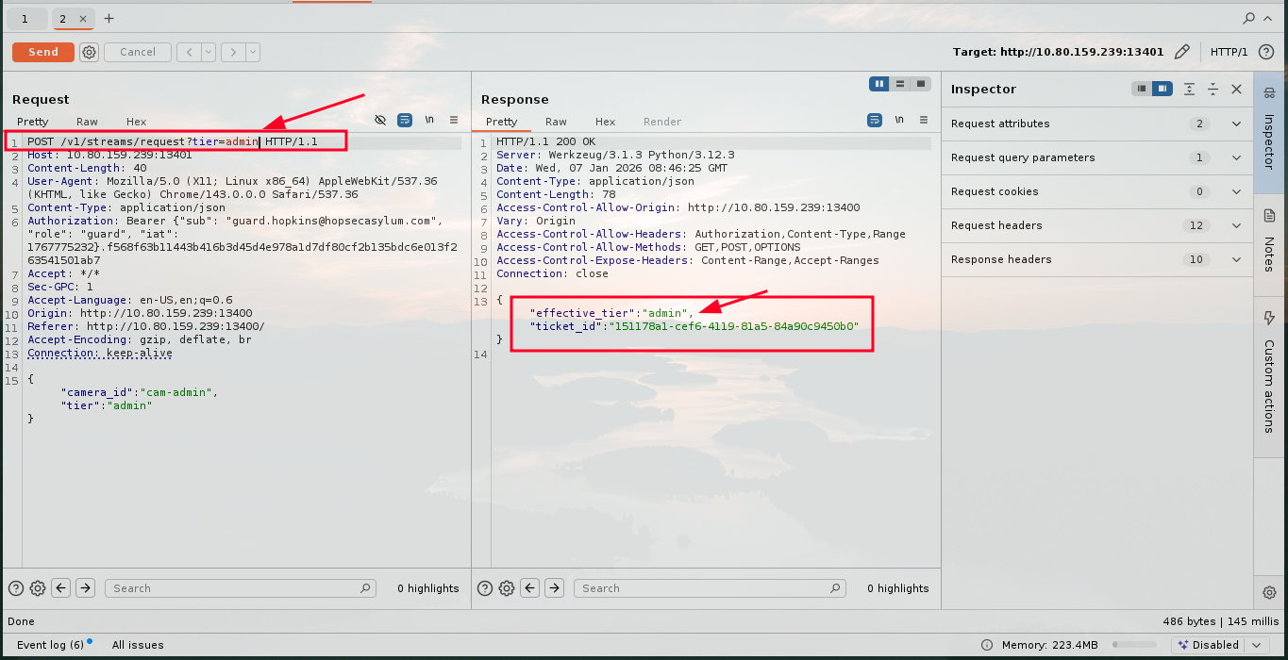Click the Repeater settings gear next to Send
Screen dimensions: 1288x660
pyautogui.click(x=89, y=53)
